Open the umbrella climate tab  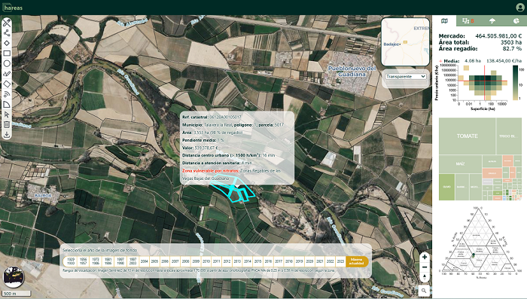[492, 21]
